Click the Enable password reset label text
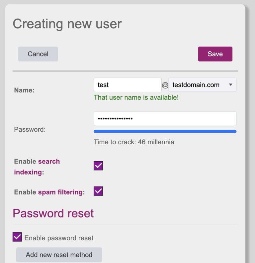The height and width of the screenshot is (263, 255). tap(59, 238)
